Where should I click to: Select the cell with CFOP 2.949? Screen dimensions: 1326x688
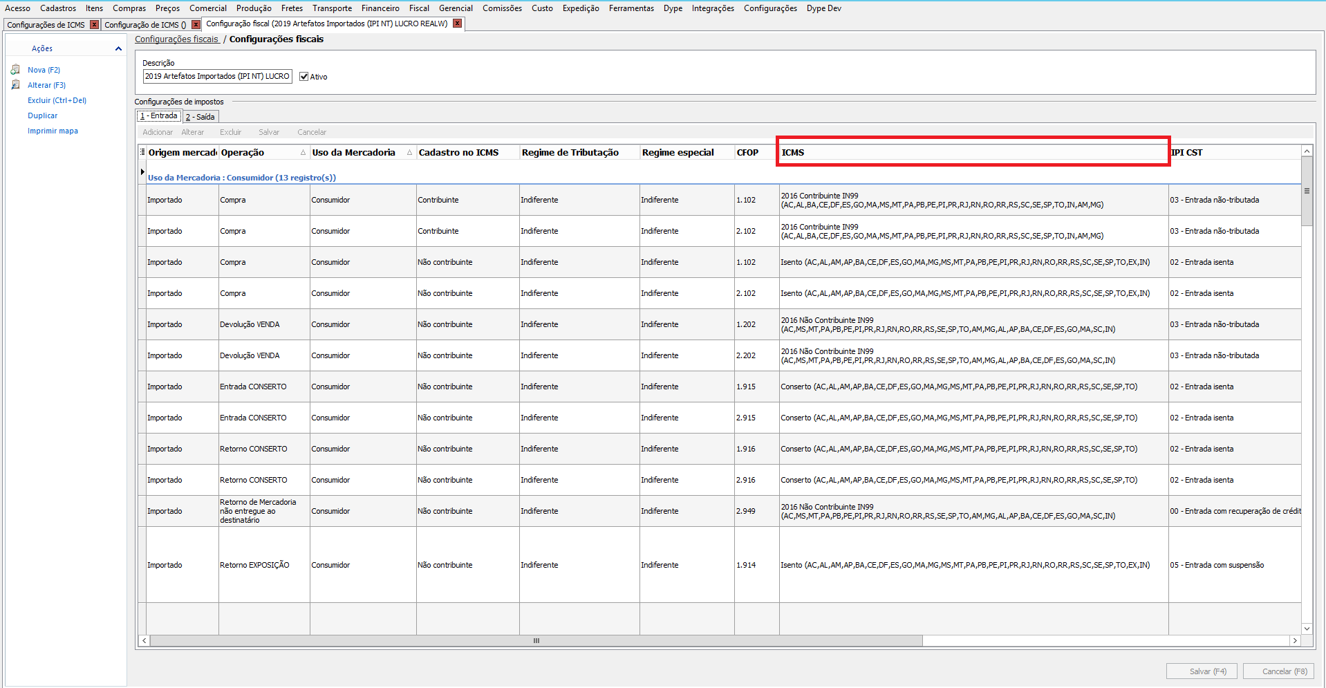coord(756,511)
